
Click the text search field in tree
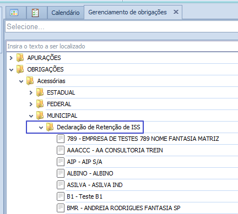tap(122, 46)
